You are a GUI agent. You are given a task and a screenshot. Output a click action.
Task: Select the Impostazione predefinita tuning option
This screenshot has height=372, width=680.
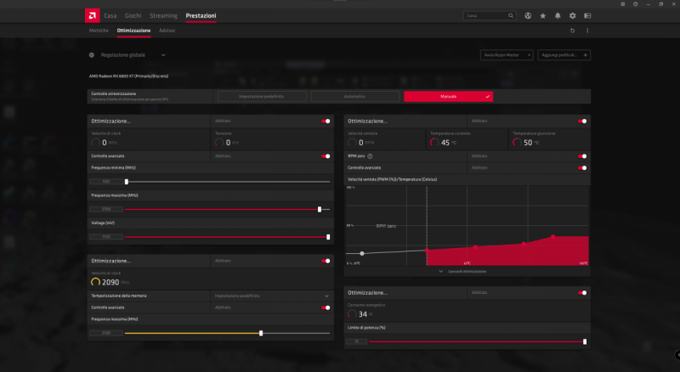[x=261, y=96]
